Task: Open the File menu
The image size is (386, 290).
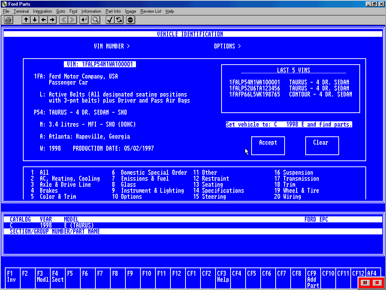Action: 6,11
